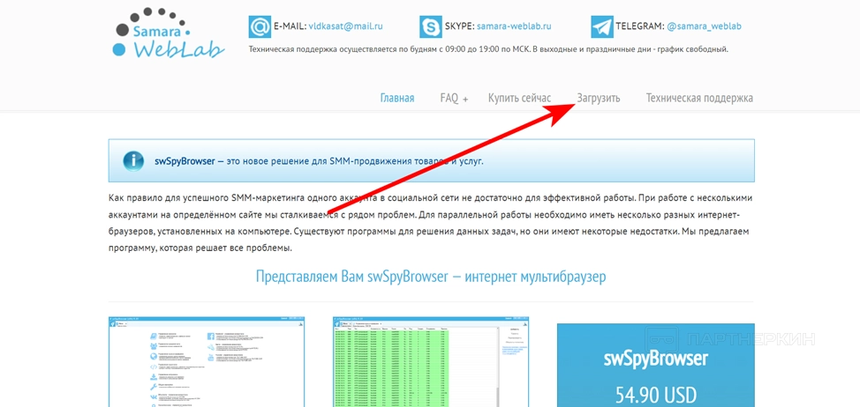This screenshot has height=407, width=860.
Task: Open the @samara_weblab Telegram link
Action: pos(705,26)
